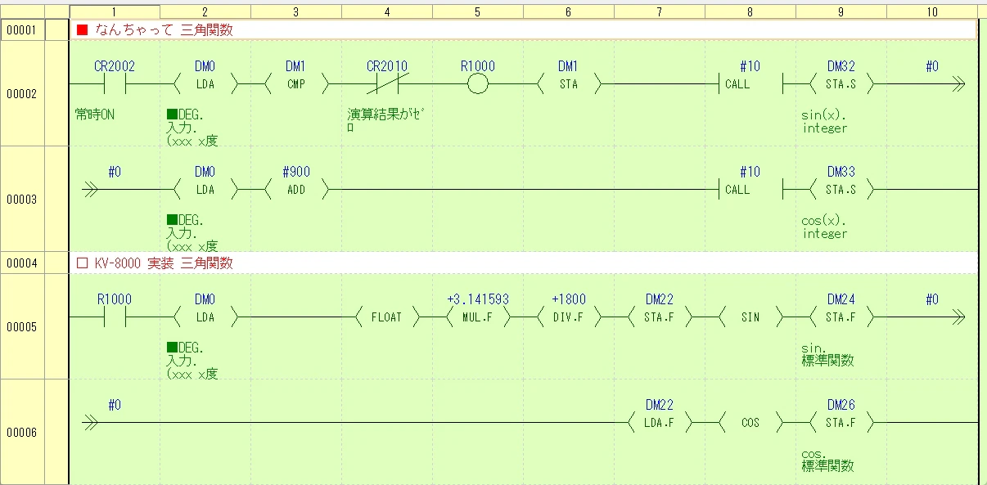987x485 pixels.
Task: Click the 'なんちゃって 三角関数' comment line
Action: [524, 30]
